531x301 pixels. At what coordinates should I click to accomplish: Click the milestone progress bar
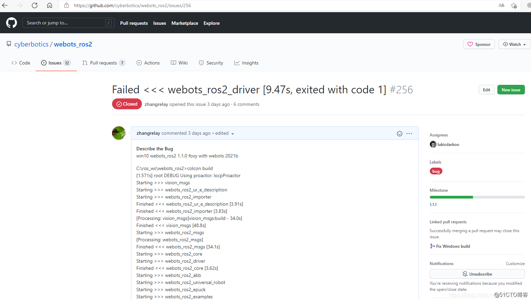(x=477, y=197)
